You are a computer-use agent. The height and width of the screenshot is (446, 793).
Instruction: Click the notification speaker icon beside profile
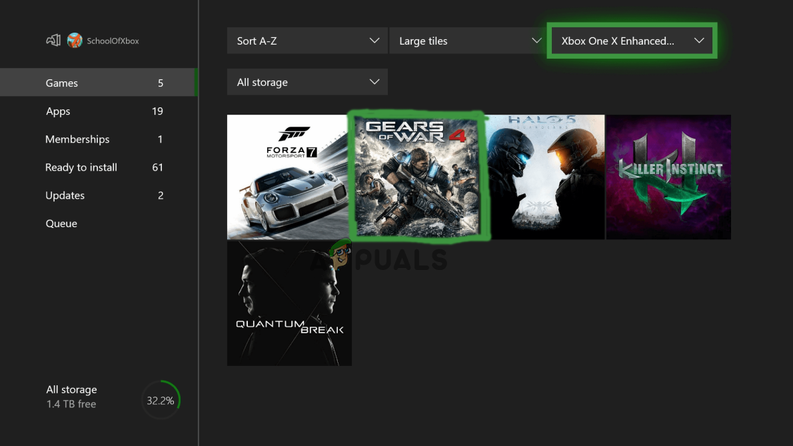point(53,41)
